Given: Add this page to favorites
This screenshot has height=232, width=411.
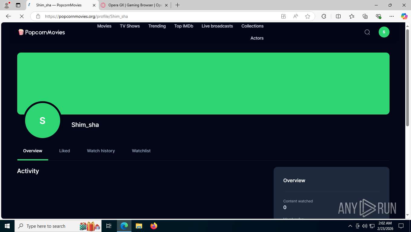Looking at the screenshot, I should pos(308,16).
